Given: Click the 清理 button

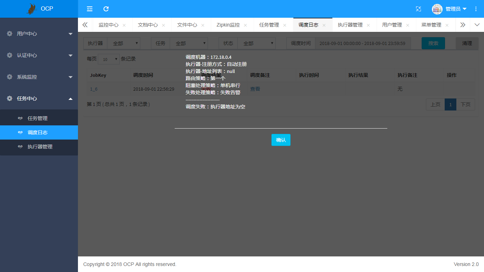Looking at the screenshot, I should [x=467, y=43].
